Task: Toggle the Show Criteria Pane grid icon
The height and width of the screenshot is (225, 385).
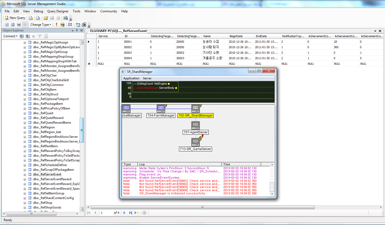Action: [x=13, y=25]
